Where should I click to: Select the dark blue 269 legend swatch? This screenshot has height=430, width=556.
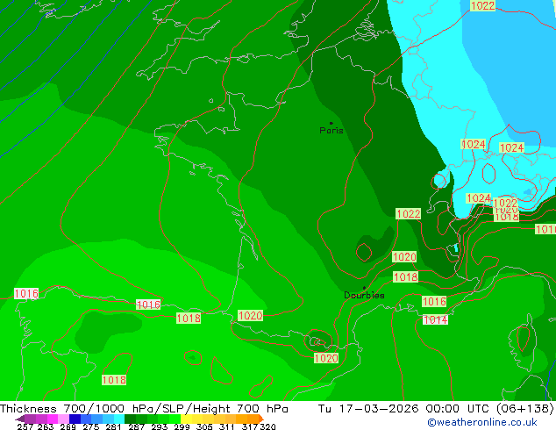point(75,419)
